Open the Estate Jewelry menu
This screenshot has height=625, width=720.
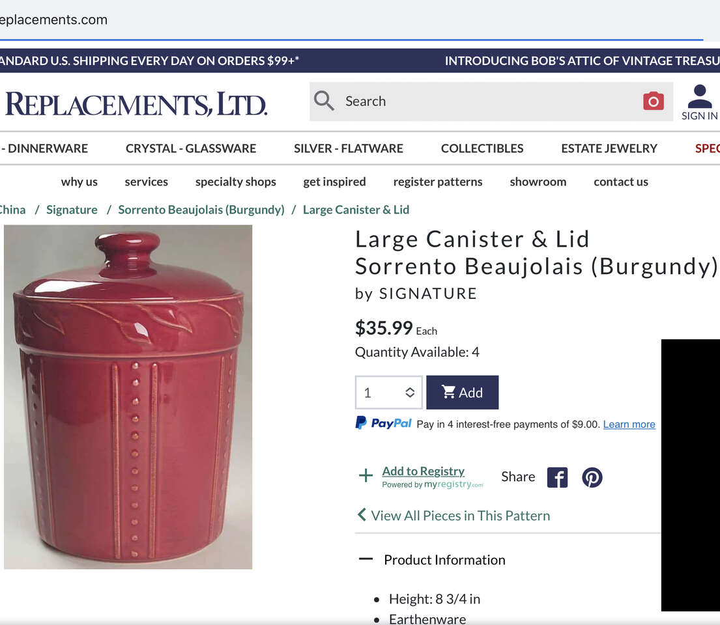click(x=609, y=148)
